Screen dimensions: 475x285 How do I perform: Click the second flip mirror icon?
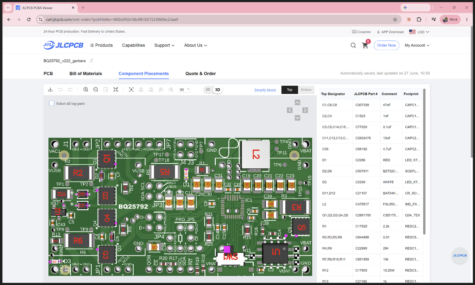(151, 90)
